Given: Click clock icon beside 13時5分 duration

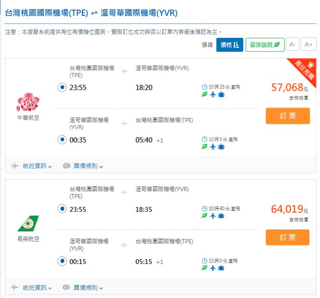Looking at the screenshot, I should (205, 139).
